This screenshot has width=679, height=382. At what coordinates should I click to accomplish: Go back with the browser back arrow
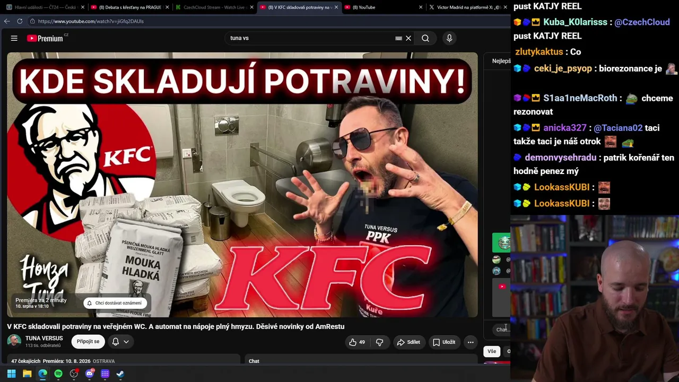(x=7, y=21)
